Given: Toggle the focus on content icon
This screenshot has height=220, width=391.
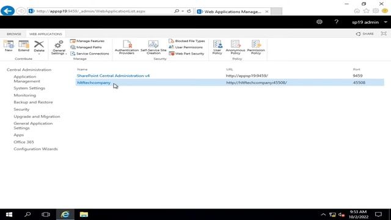Looking at the screenshot, I should 384,34.
